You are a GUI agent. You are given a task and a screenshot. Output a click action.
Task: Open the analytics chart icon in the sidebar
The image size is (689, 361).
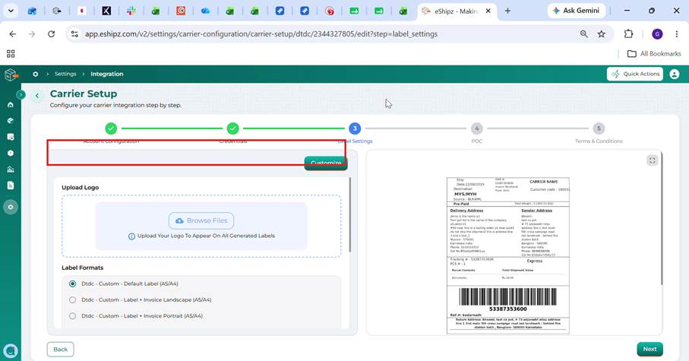[11, 169]
